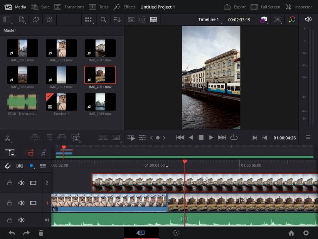This screenshot has height=239, width=318.
Task: Open the timeline options hamburger menu
Action: [x=307, y=137]
